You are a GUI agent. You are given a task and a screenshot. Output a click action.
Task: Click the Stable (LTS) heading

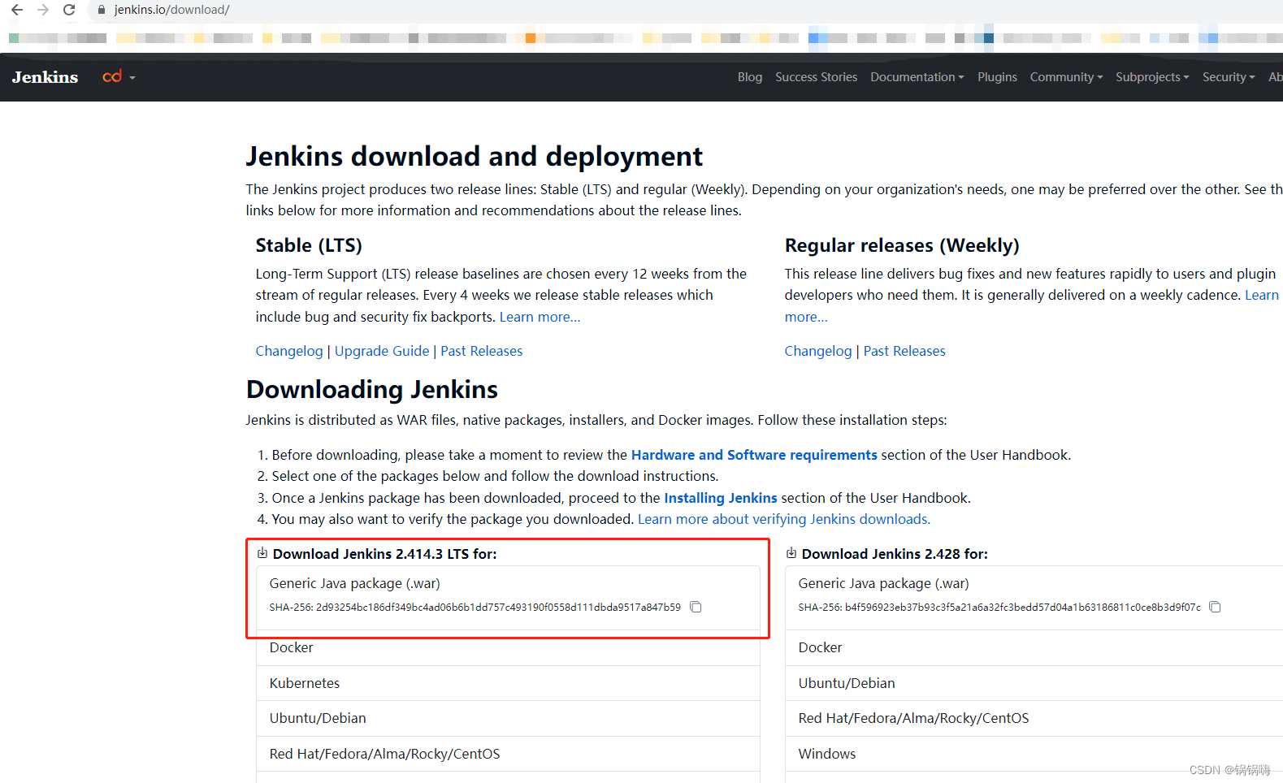pos(309,245)
